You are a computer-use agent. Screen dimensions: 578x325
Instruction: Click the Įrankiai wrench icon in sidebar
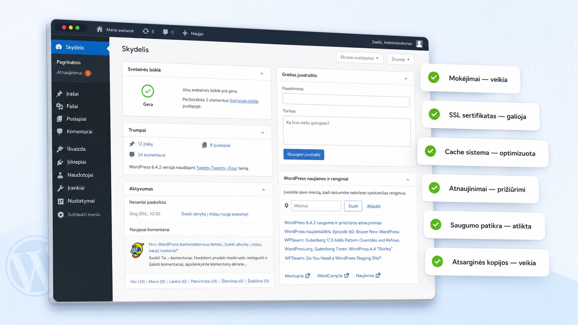60,188
